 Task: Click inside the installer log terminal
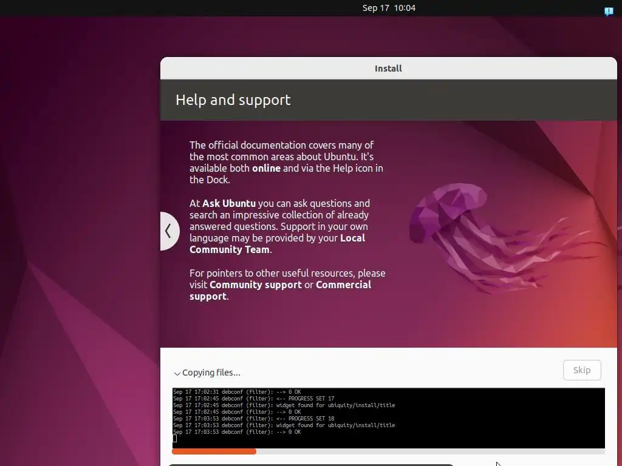tap(388, 418)
